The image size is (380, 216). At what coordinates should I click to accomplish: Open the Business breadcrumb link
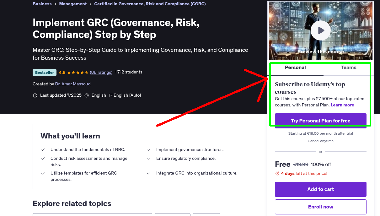coord(42,4)
